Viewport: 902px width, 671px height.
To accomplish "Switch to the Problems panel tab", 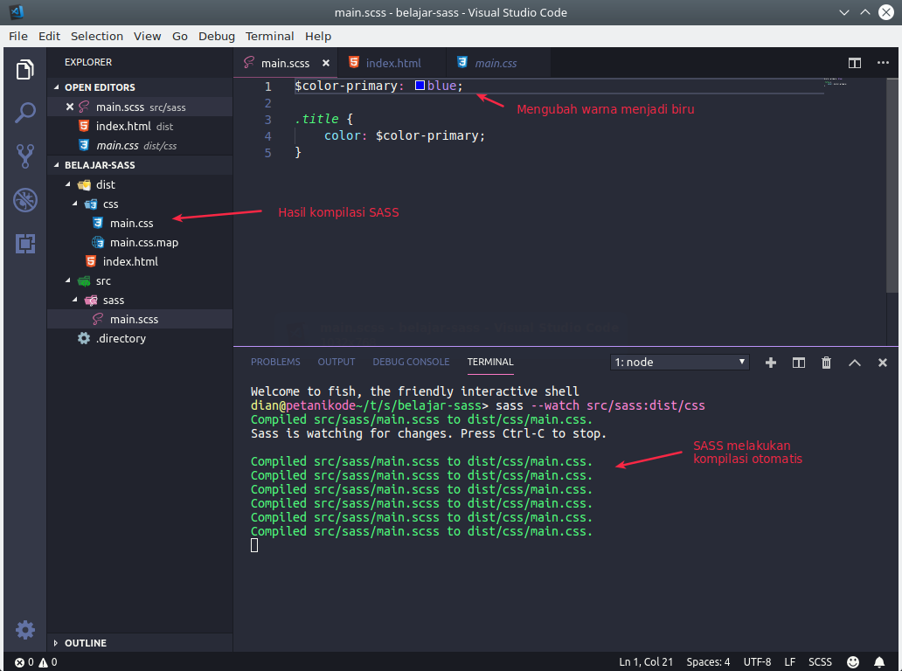I will pyautogui.click(x=275, y=362).
